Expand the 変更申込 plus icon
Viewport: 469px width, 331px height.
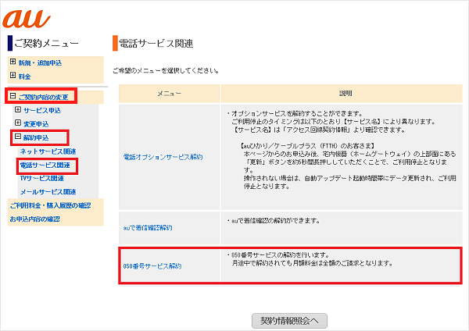click(18, 123)
